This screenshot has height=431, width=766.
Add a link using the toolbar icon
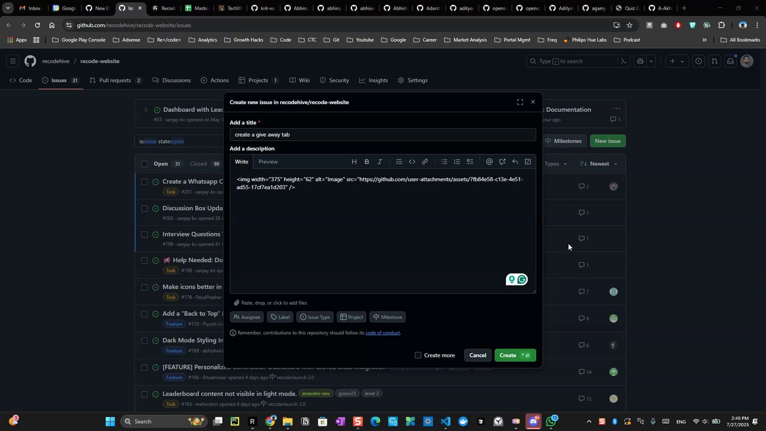coord(425,162)
